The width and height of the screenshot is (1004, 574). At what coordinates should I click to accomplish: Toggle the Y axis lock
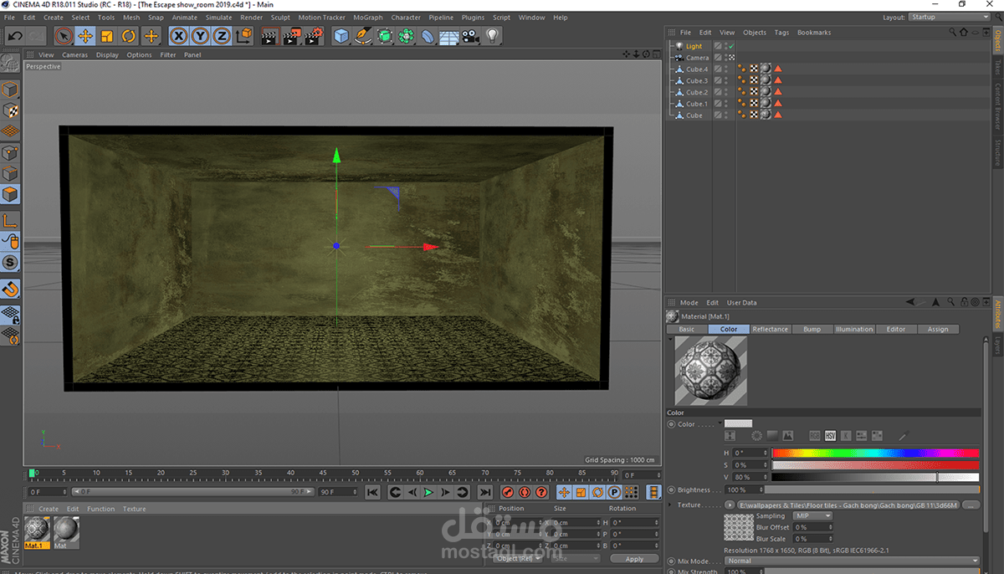point(200,35)
